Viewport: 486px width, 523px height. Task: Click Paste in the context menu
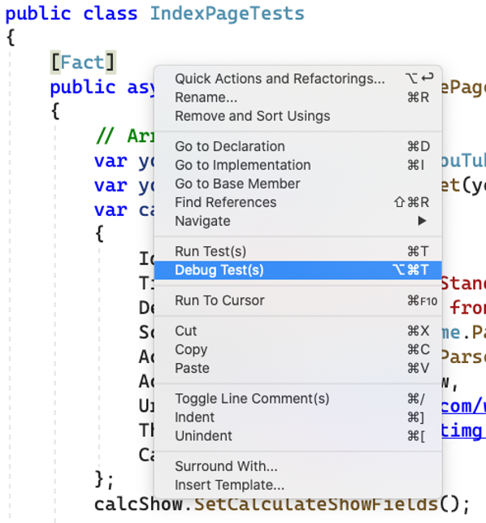coord(297,368)
